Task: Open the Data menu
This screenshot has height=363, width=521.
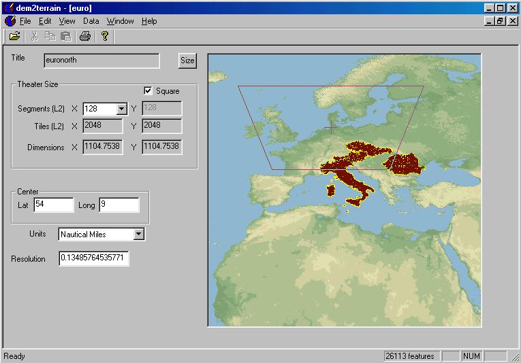Action: (x=91, y=21)
